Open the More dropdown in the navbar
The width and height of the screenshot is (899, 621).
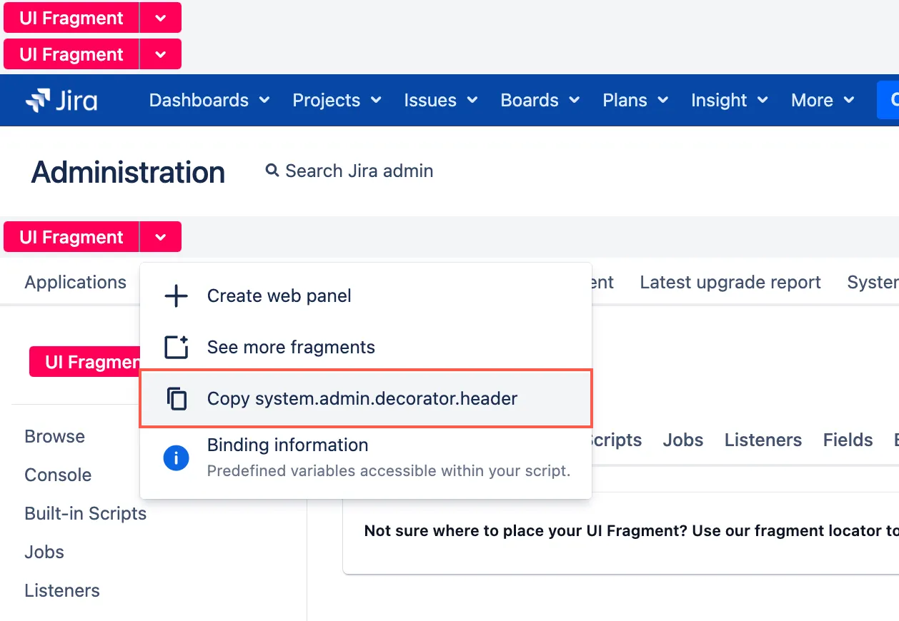(823, 101)
